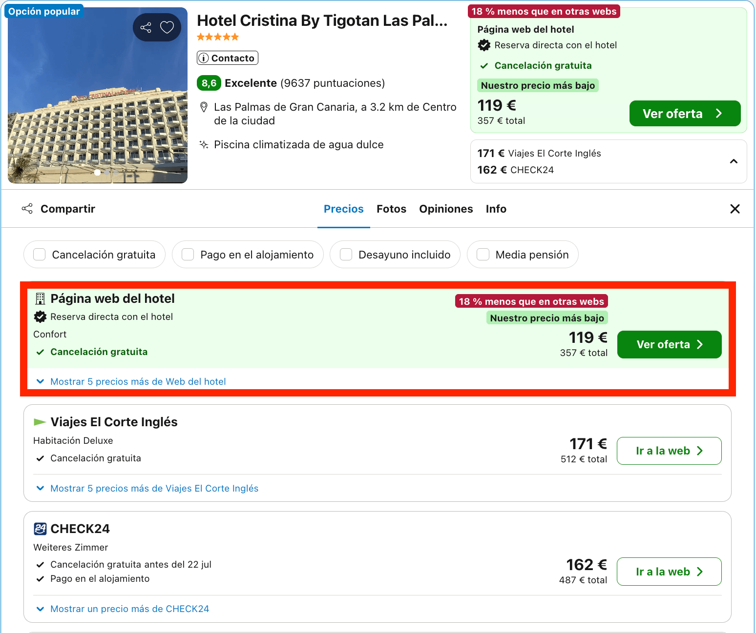Click the five-star rating icons
Viewport: 756px width, 633px height.
coord(218,37)
